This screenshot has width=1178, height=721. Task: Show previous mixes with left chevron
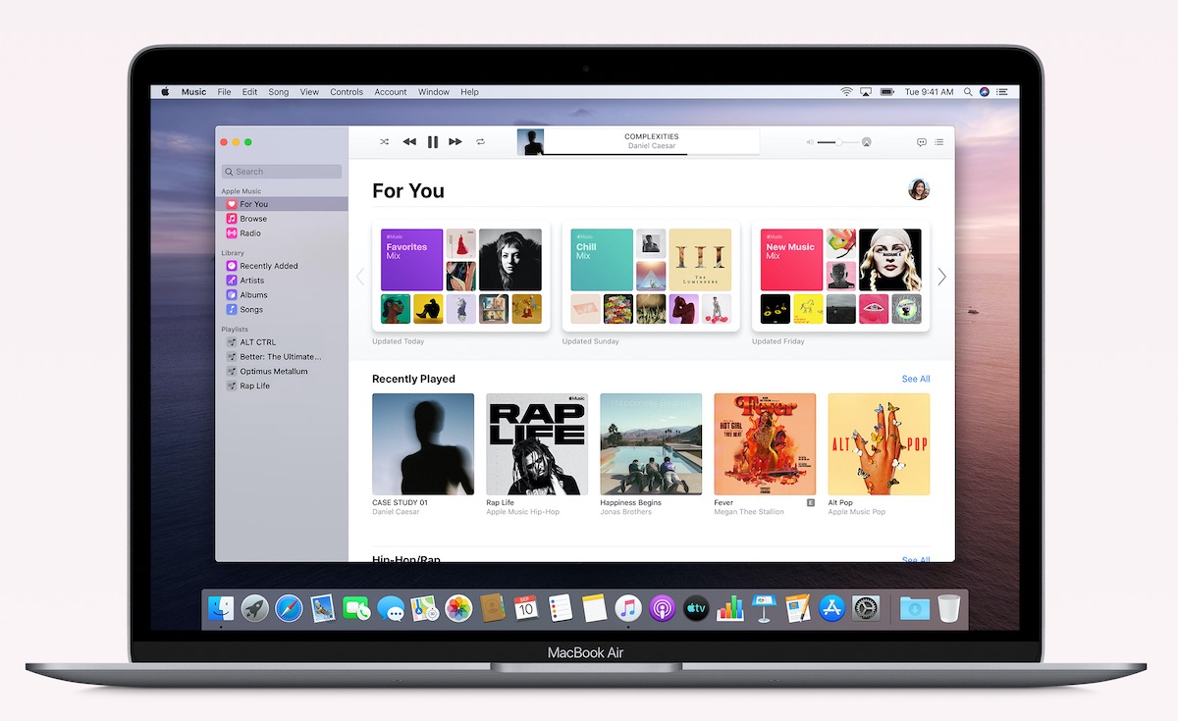coord(359,277)
